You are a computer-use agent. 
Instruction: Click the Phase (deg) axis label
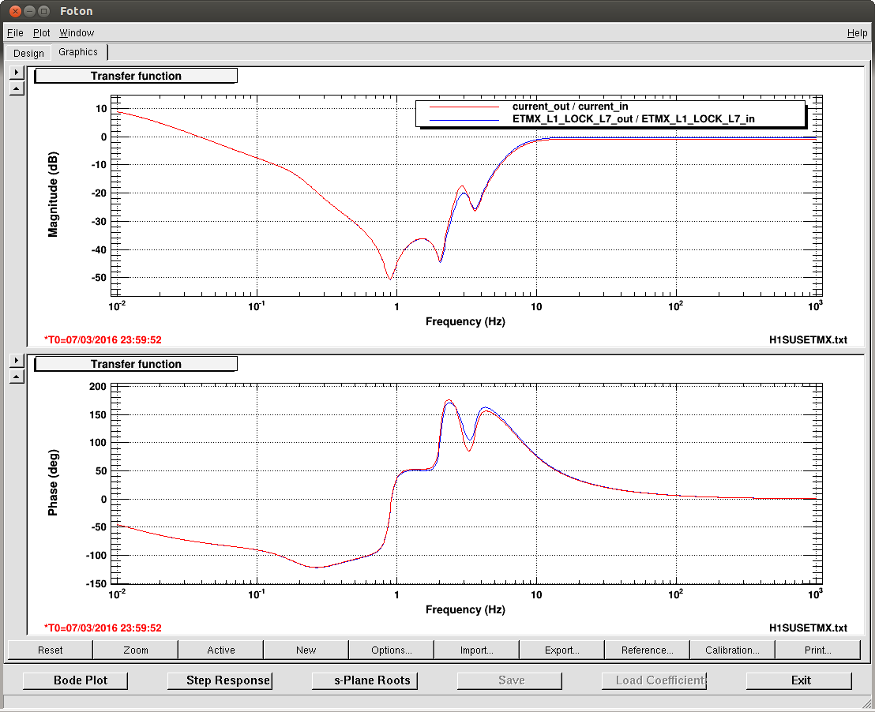(53, 482)
